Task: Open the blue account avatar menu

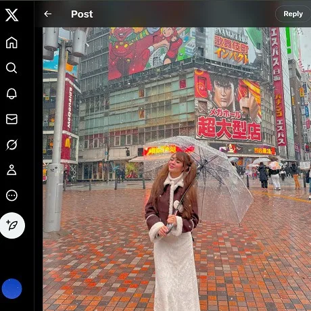Action: (11, 289)
